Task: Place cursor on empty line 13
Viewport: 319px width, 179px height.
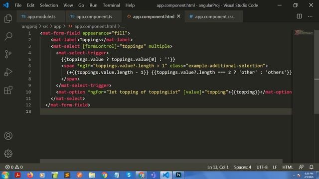Action: pyautogui.click(x=166, y=111)
